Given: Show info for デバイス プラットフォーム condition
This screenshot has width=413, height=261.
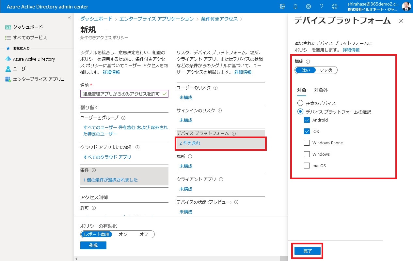Looking at the screenshot, I should pos(234,134).
